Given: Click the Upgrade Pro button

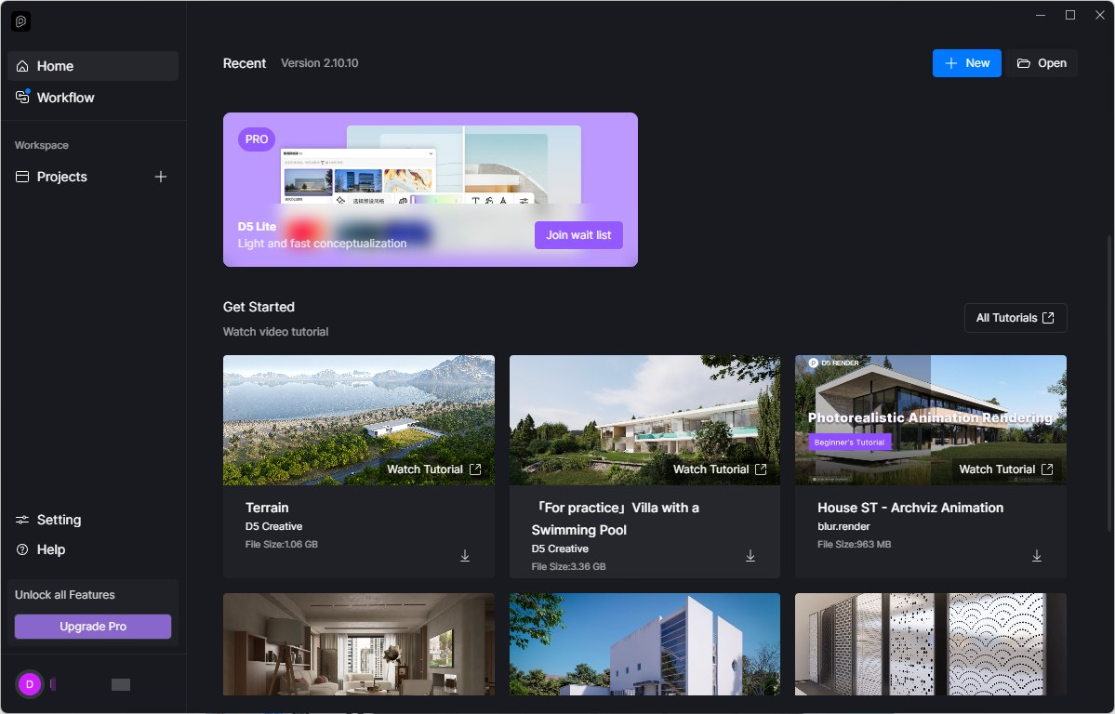Looking at the screenshot, I should 93,627.
